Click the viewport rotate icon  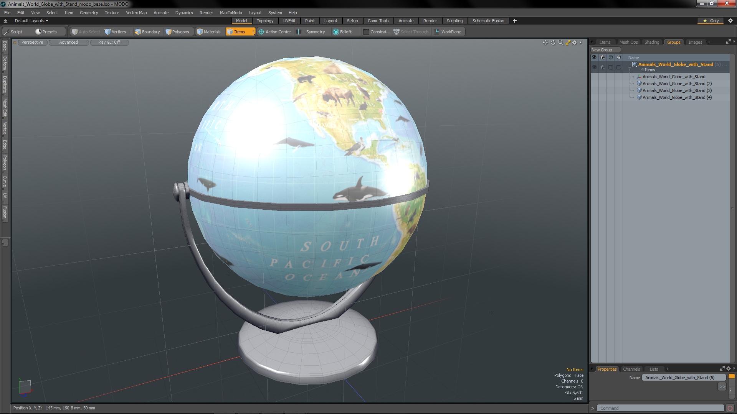coord(553,43)
